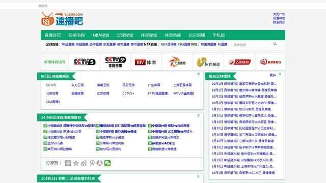
Task: Share via the Renren icon
Action: [x=100, y=163]
